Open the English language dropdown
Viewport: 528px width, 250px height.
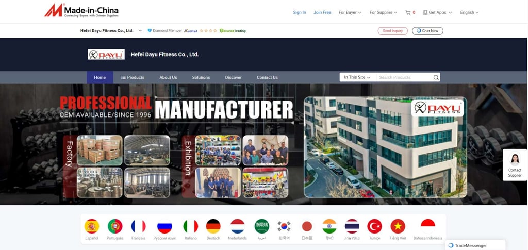[x=469, y=12]
